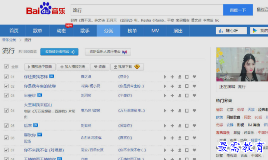
Task: Download song 04 大王叫我来巡山
Action: [180, 110]
